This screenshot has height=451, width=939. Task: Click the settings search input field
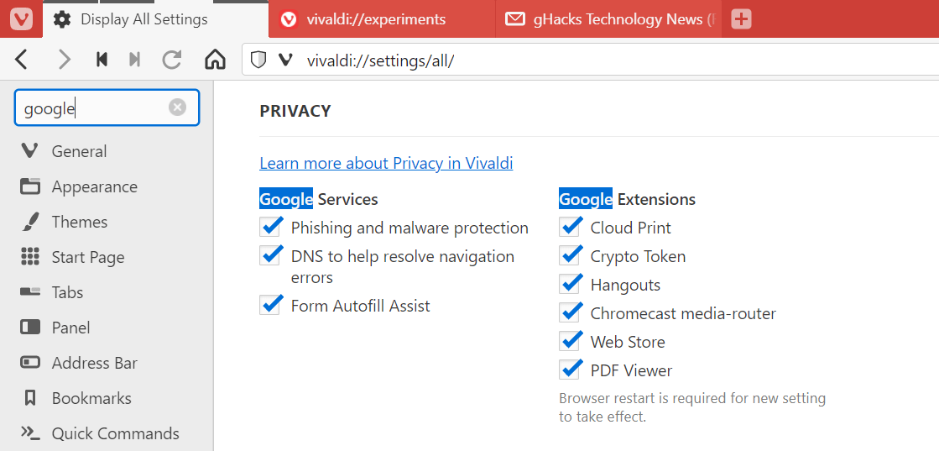[x=92, y=108]
